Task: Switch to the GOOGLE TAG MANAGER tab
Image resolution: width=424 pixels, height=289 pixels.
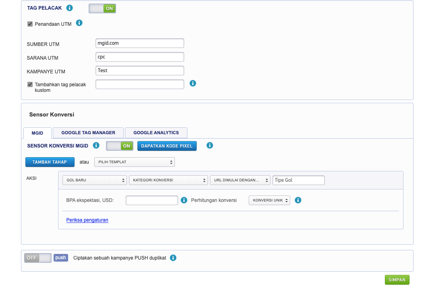Action: (x=88, y=133)
